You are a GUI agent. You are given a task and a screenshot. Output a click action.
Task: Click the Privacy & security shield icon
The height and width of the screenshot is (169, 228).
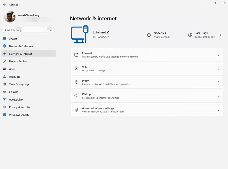(5, 107)
